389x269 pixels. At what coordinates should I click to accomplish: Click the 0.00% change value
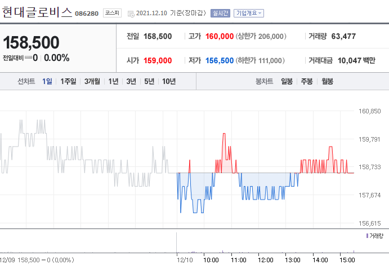click(56, 58)
